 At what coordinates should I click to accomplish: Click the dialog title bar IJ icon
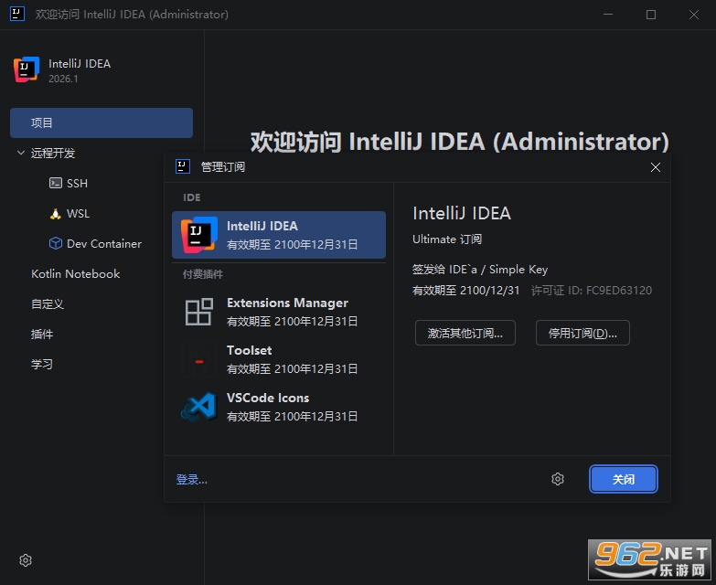coord(183,166)
